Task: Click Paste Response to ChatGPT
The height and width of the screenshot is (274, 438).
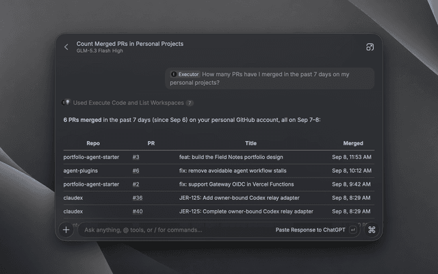Action: [x=310, y=230]
